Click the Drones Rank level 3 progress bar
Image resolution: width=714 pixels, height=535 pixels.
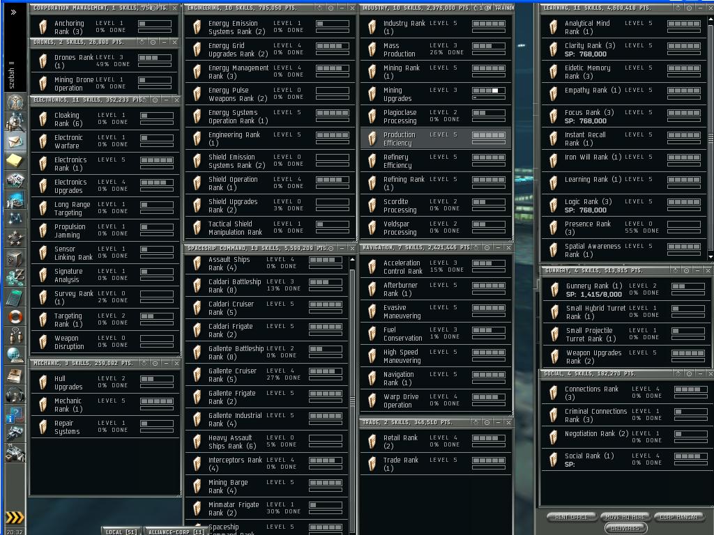155,58
